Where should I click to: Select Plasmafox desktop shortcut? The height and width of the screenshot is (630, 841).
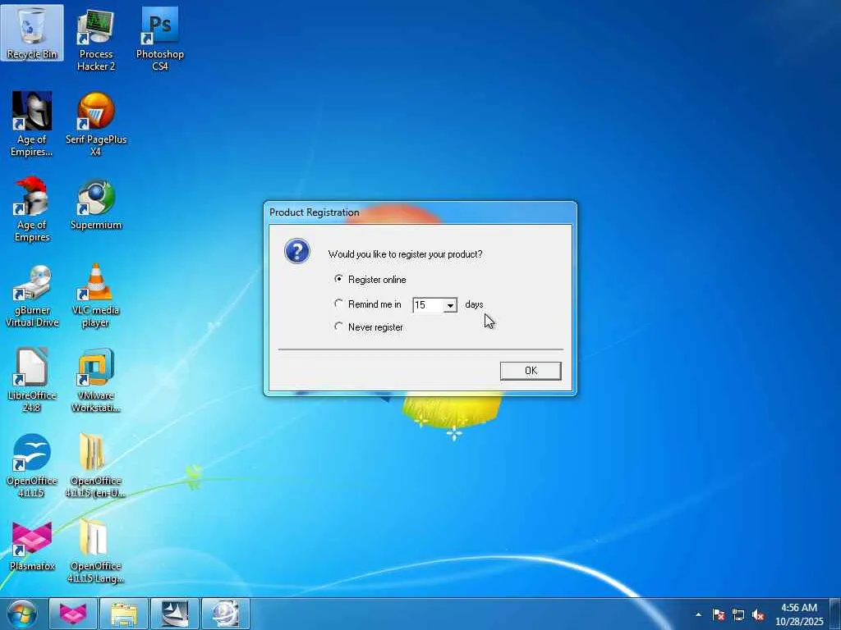point(32,546)
